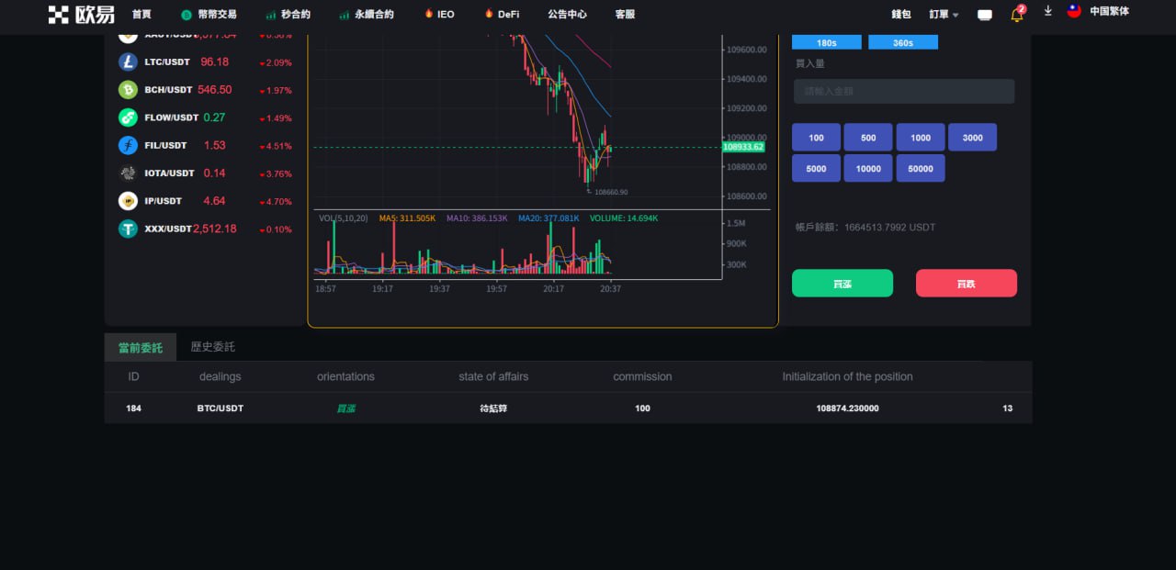Open the 錢包 wallet link
The height and width of the screenshot is (570, 1176).
tap(900, 15)
